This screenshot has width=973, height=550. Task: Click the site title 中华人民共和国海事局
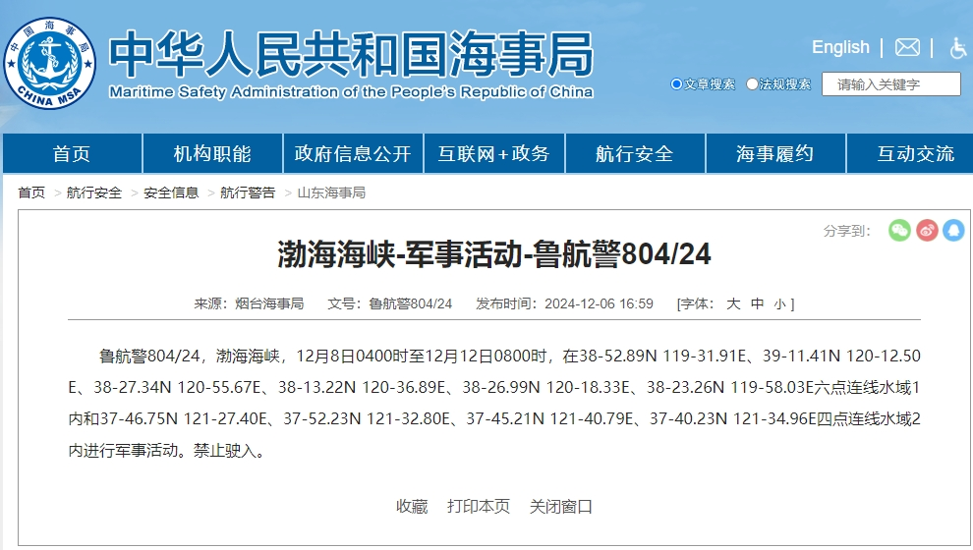click(x=351, y=54)
